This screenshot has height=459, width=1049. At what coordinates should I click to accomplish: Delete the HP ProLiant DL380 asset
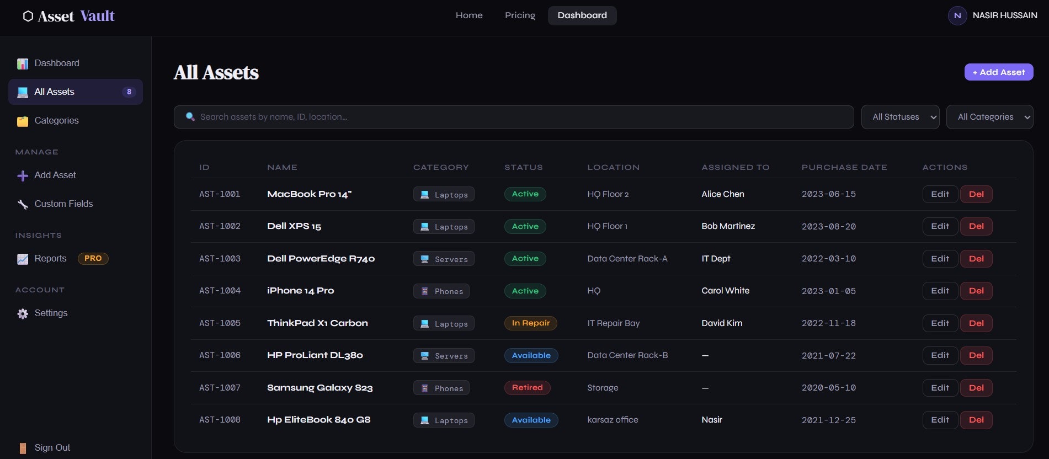(976, 355)
